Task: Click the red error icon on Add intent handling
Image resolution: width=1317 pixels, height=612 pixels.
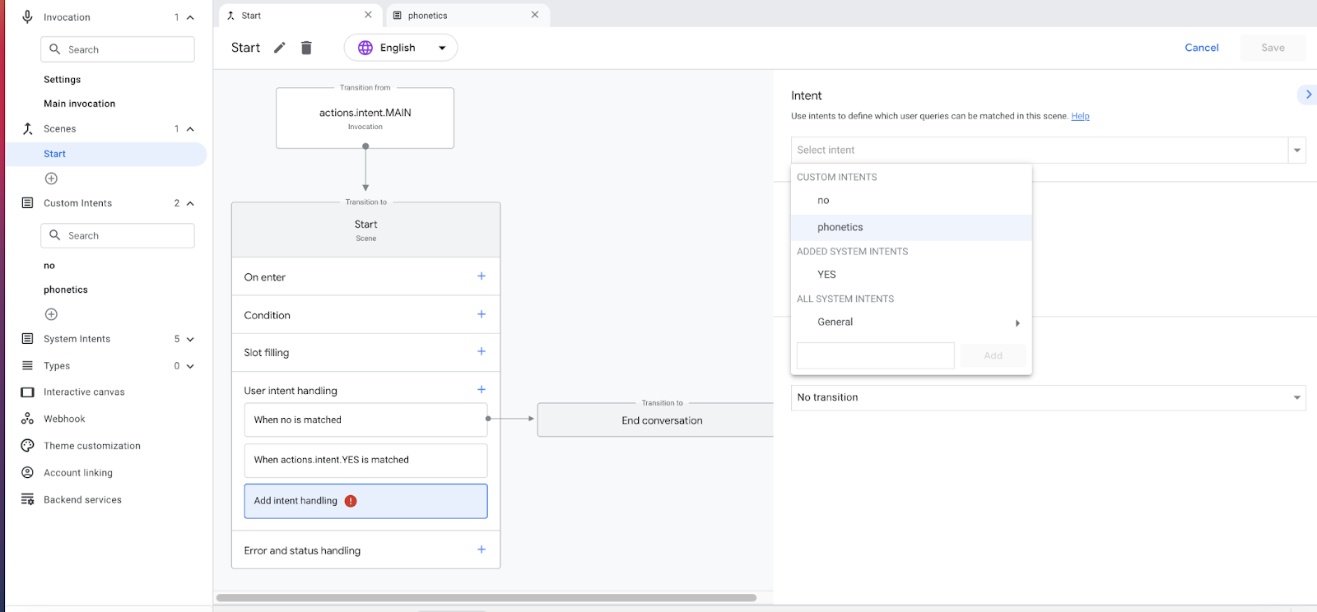Action: [x=351, y=501]
